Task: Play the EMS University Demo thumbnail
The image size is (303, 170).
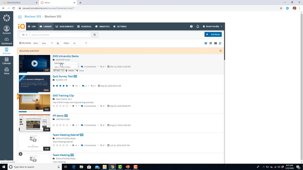Action: click(x=34, y=63)
